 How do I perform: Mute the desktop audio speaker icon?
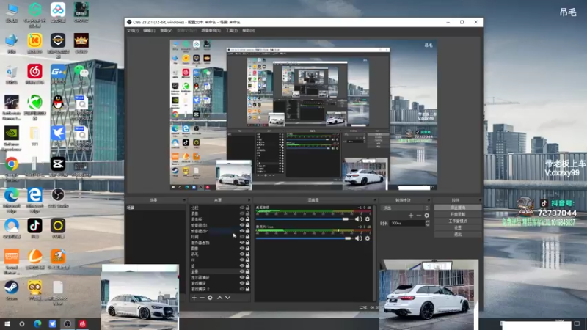358,219
